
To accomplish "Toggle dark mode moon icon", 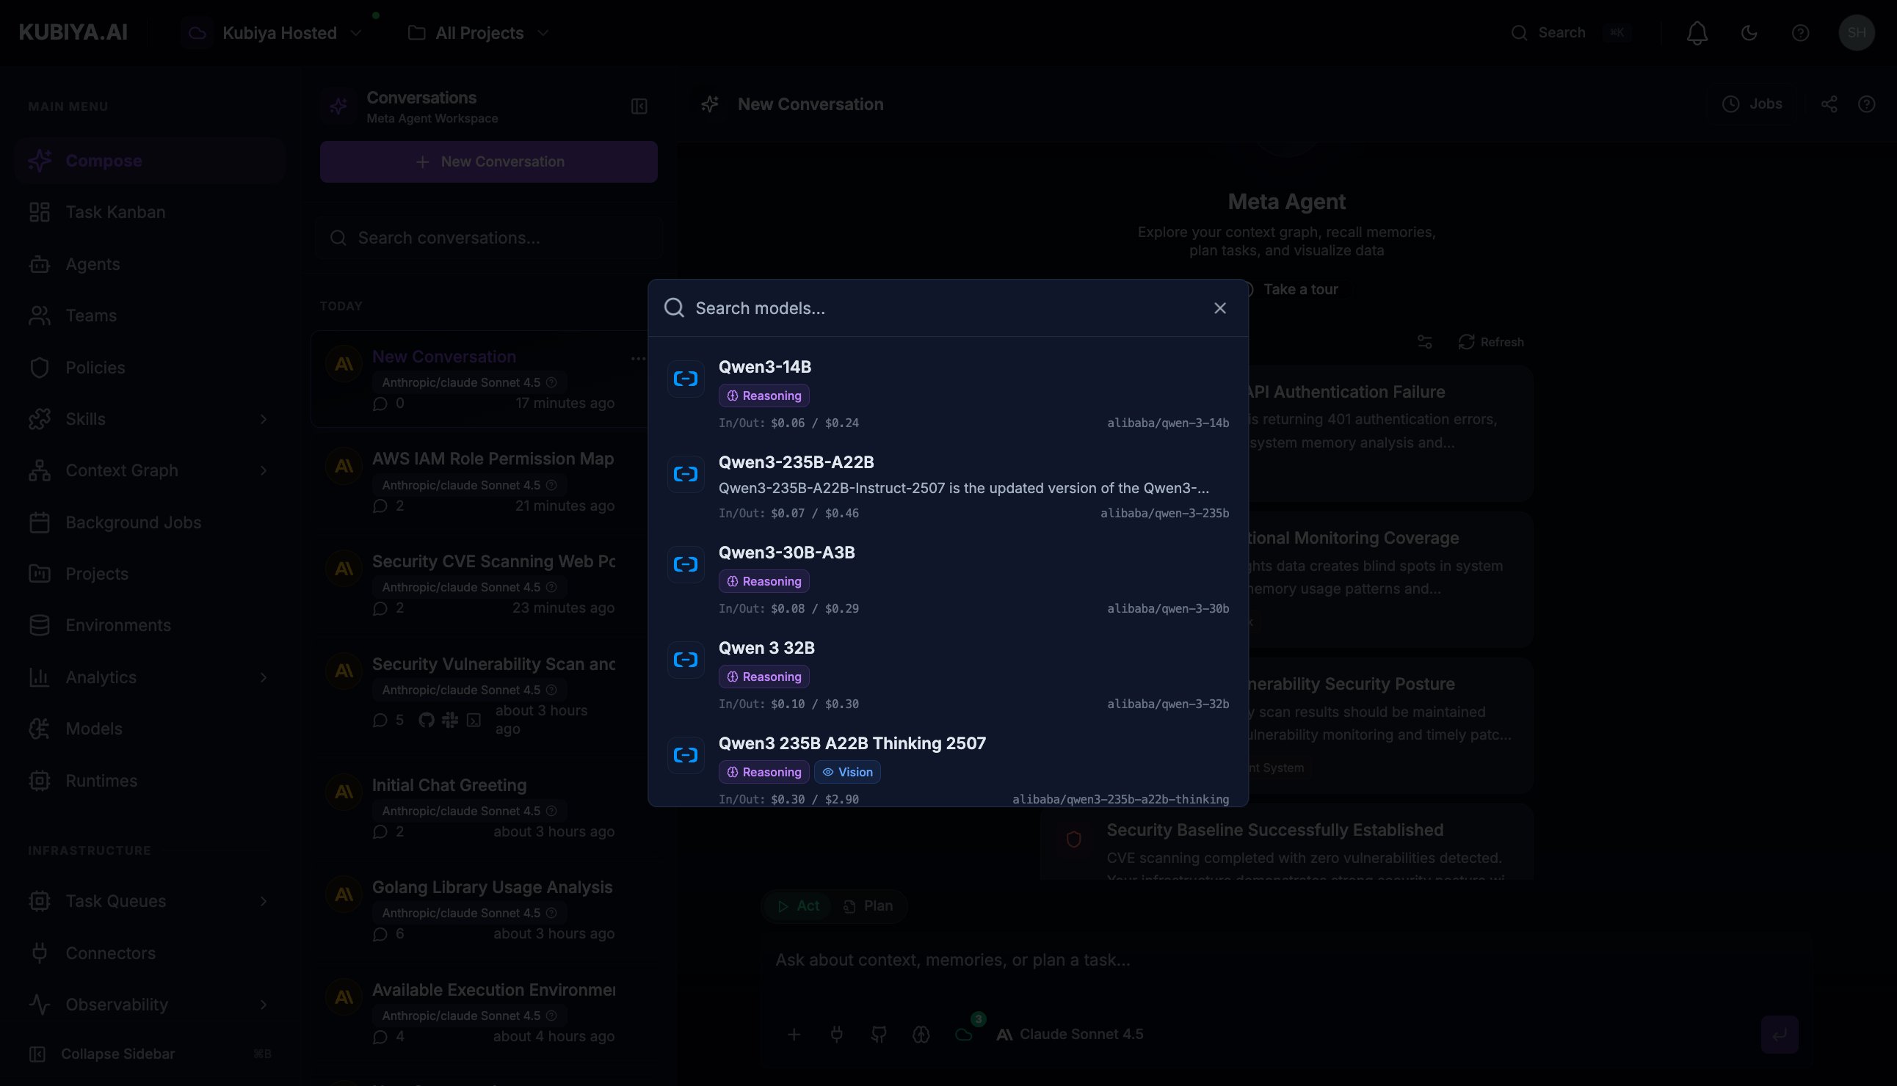I will [x=1749, y=33].
